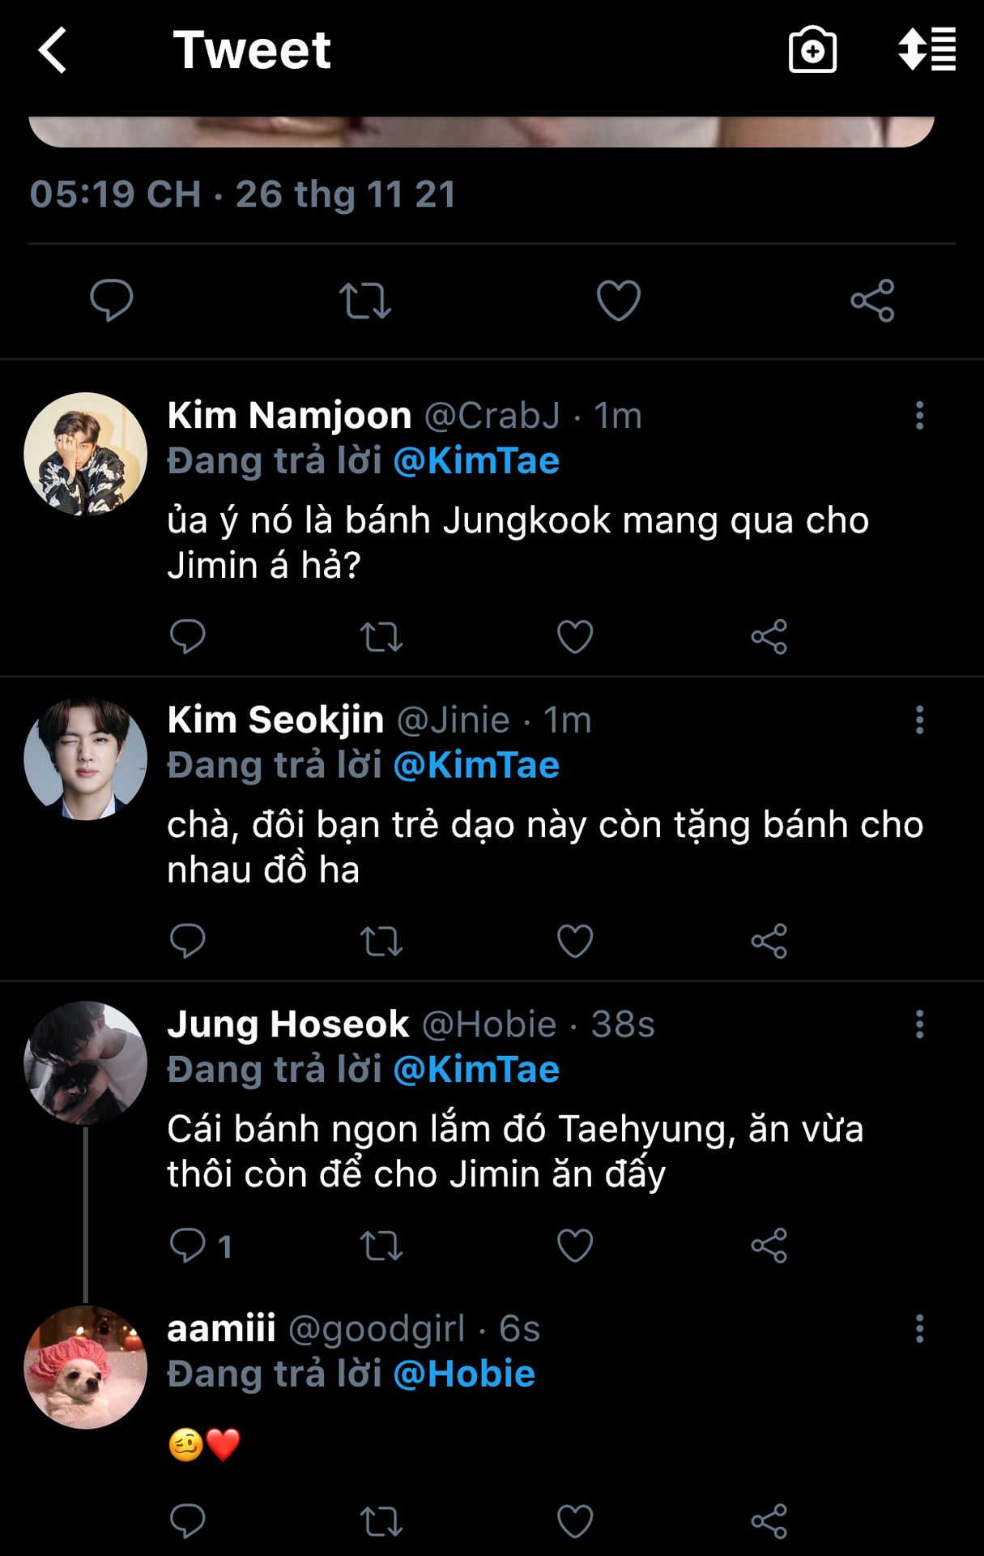Retweet the main tweet
The width and height of the screenshot is (984, 1556).
pos(365,301)
